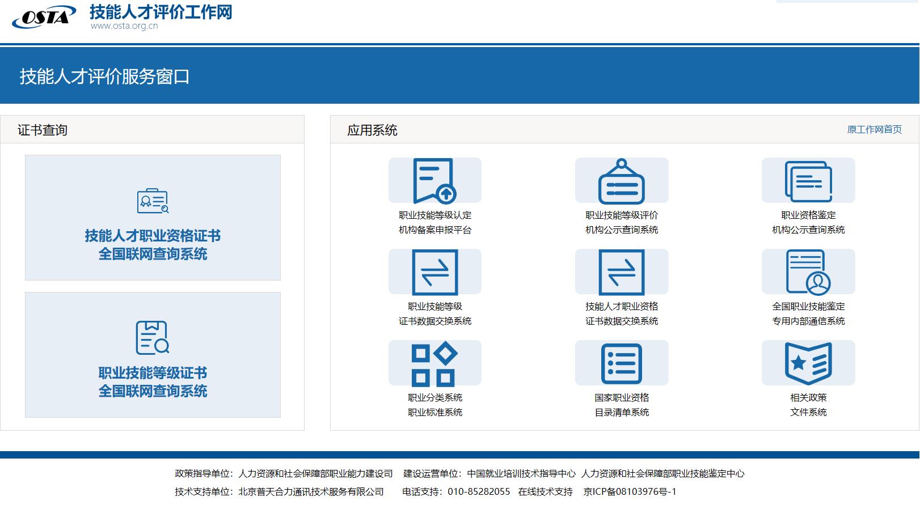Open the 职业标准系统 text link

tap(435, 413)
